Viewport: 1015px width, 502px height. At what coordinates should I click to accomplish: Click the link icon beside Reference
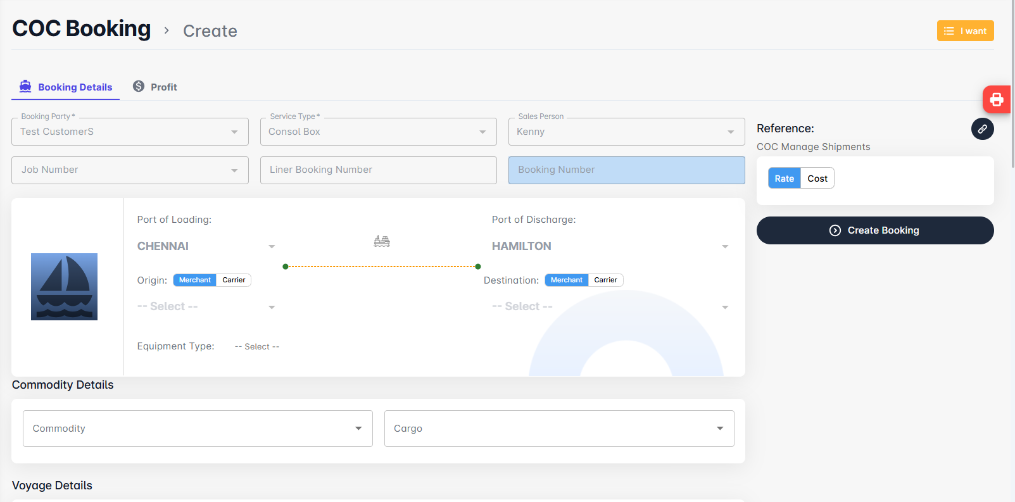982,129
